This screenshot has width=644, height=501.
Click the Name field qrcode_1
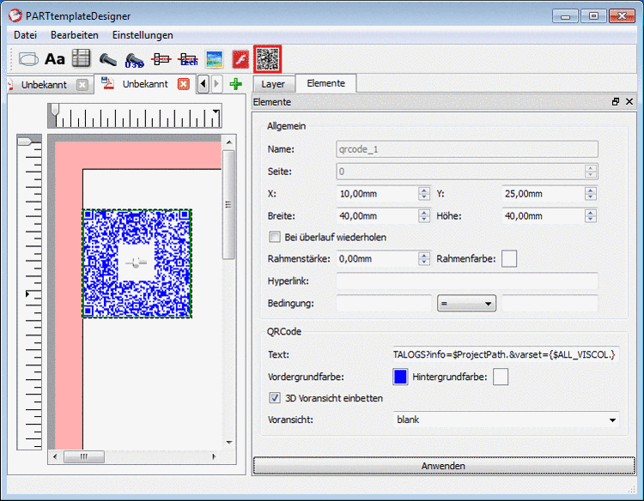[x=467, y=149]
